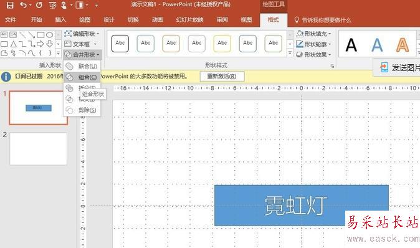The width and height of the screenshot is (420, 248).
Task: Select the elbow arrow connector shape
Action: [32, 44]
